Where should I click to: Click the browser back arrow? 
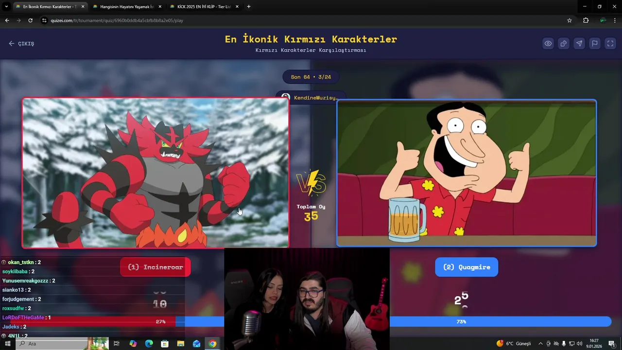tap(7, 20)
